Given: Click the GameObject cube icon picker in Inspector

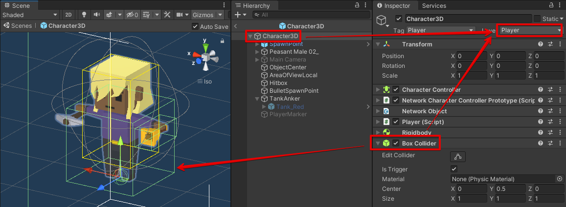Looking at the screenshot, I should click(x=382, y=21).
